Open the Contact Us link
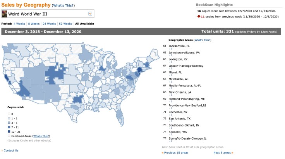This screenshot has width=285, height=159. (x=11, y=150)
